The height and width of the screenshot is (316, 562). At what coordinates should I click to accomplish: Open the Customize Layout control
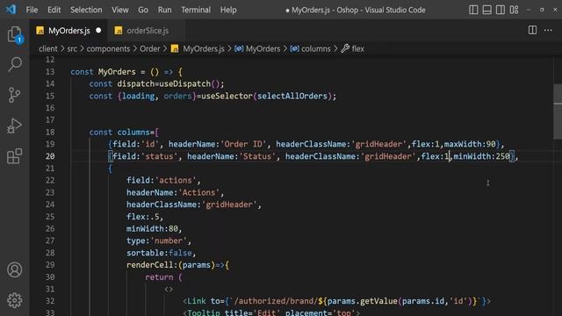coord(514,10)
